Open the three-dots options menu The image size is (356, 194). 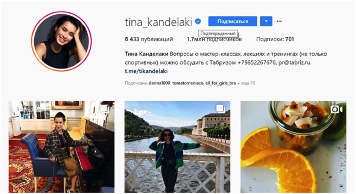279,21
